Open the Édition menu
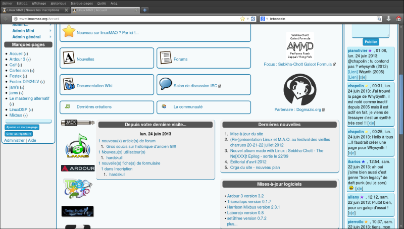 point(22,4)
